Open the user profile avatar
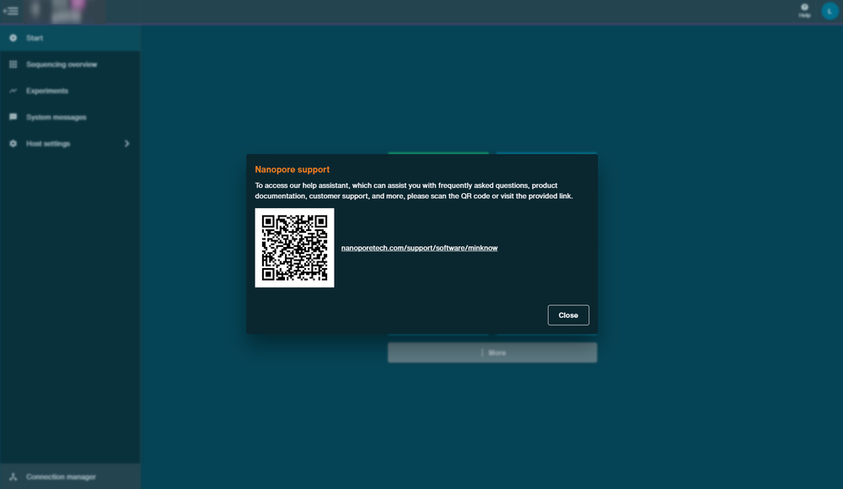This screenshot has width=843, height=489. [x=830, y=11]
